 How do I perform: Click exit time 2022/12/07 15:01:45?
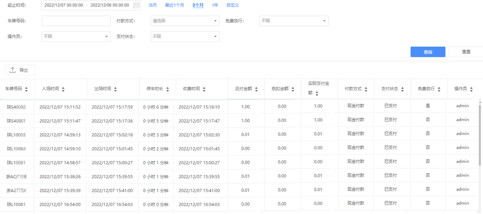[112, 149]
